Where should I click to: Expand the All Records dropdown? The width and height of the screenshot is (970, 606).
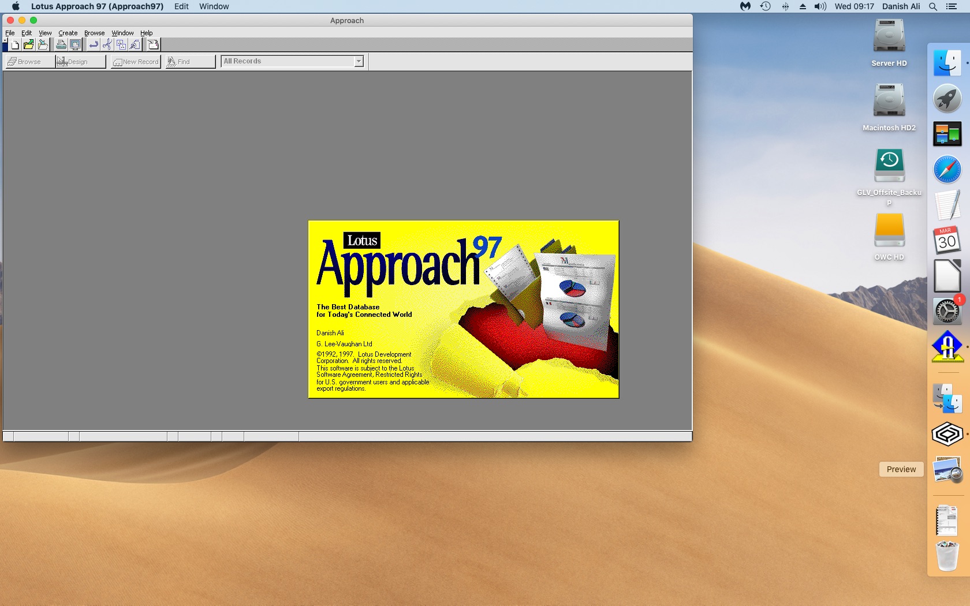359,61
